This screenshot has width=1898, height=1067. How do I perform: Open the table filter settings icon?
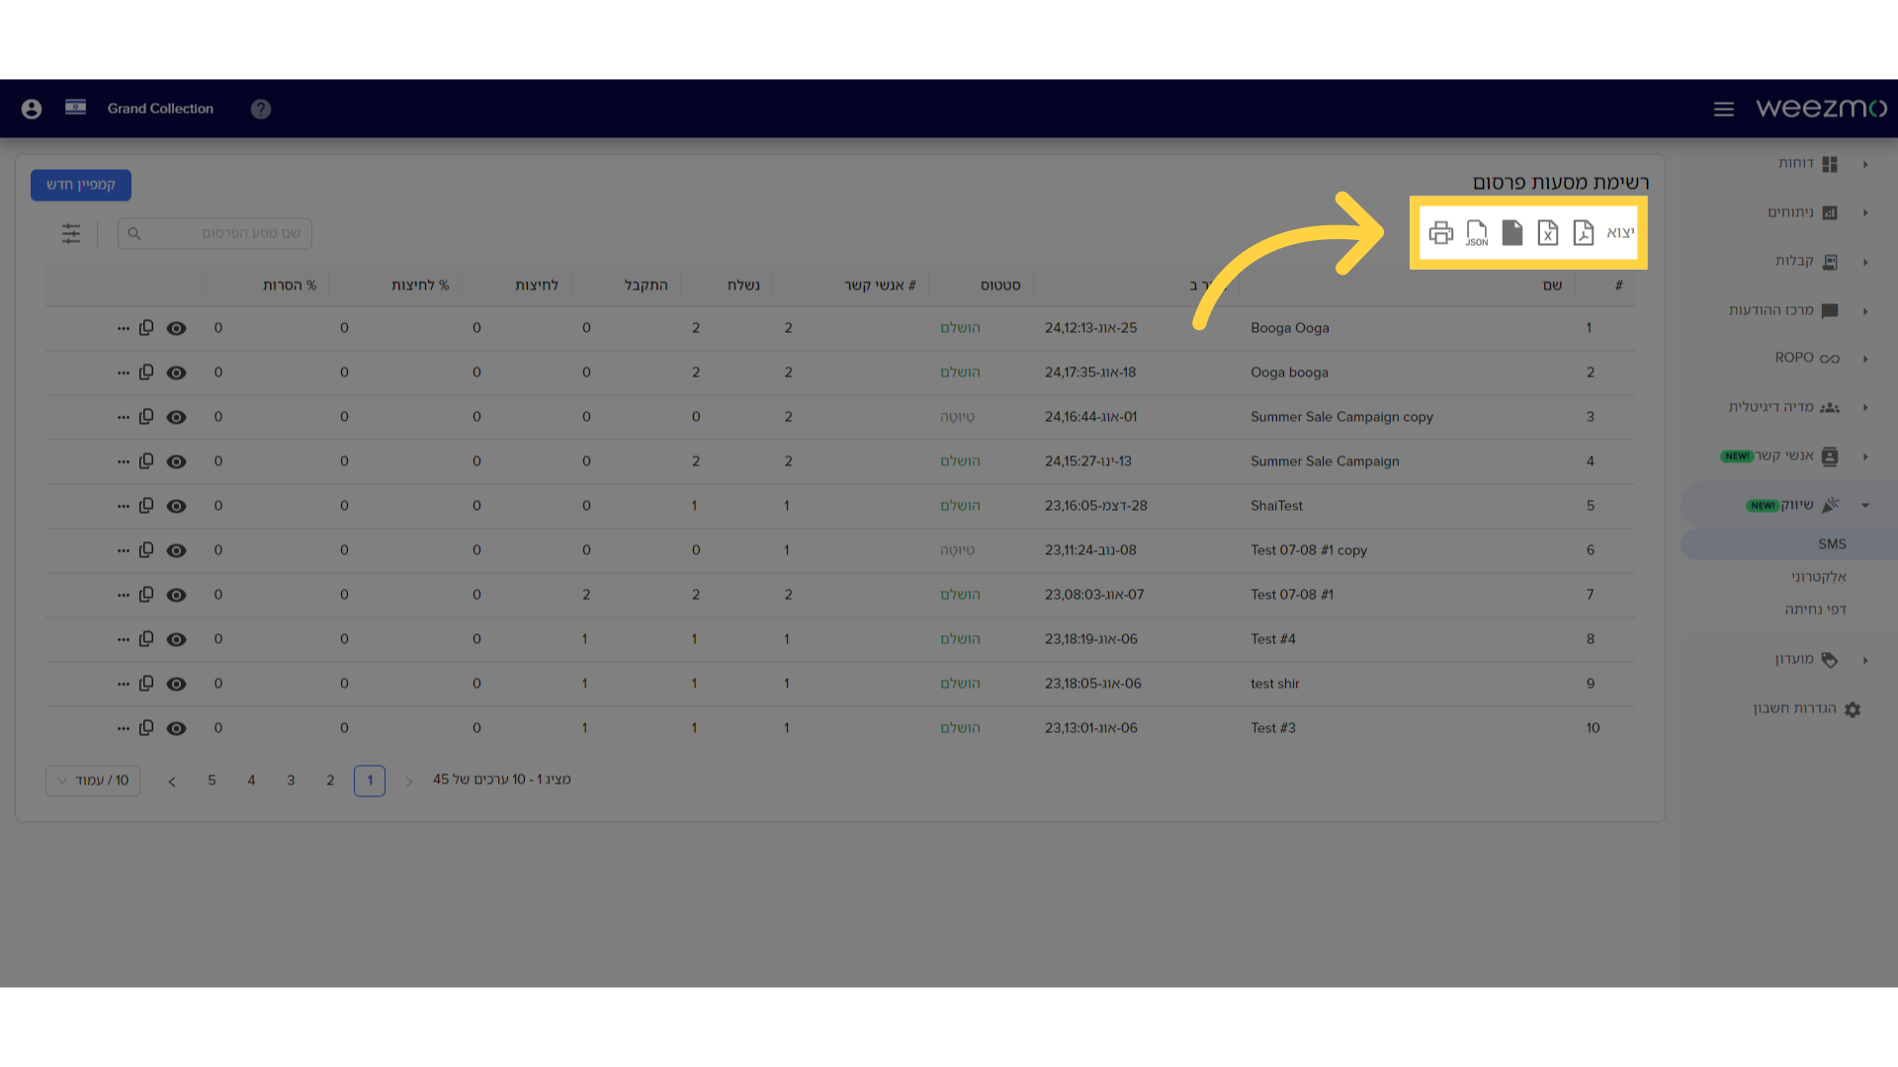pos(71,234)
